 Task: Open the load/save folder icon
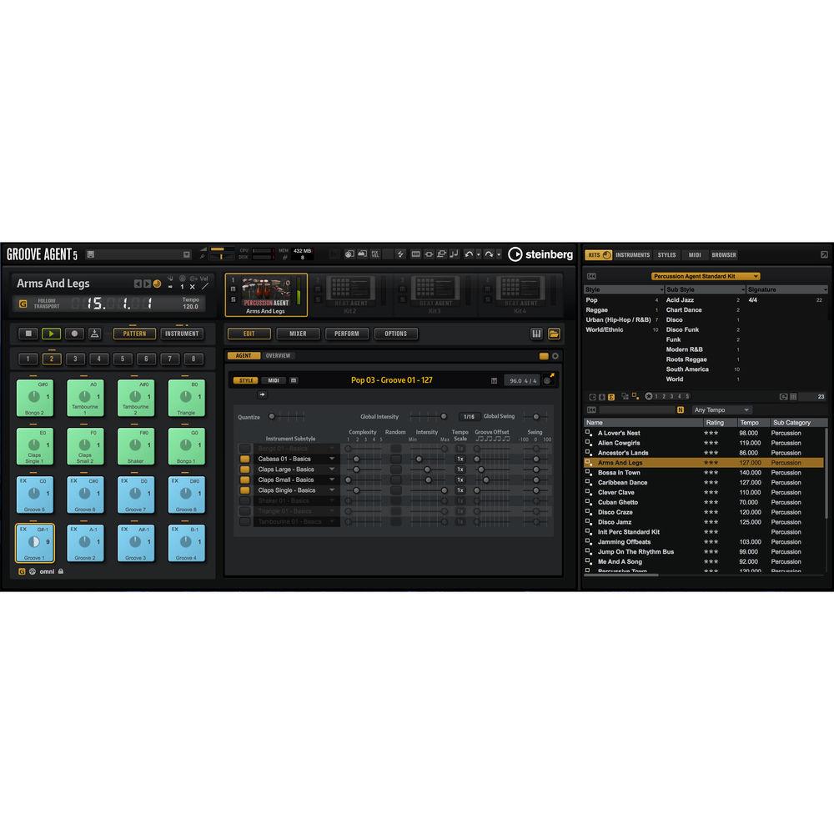pyautogui.click(x=554, y=334)
